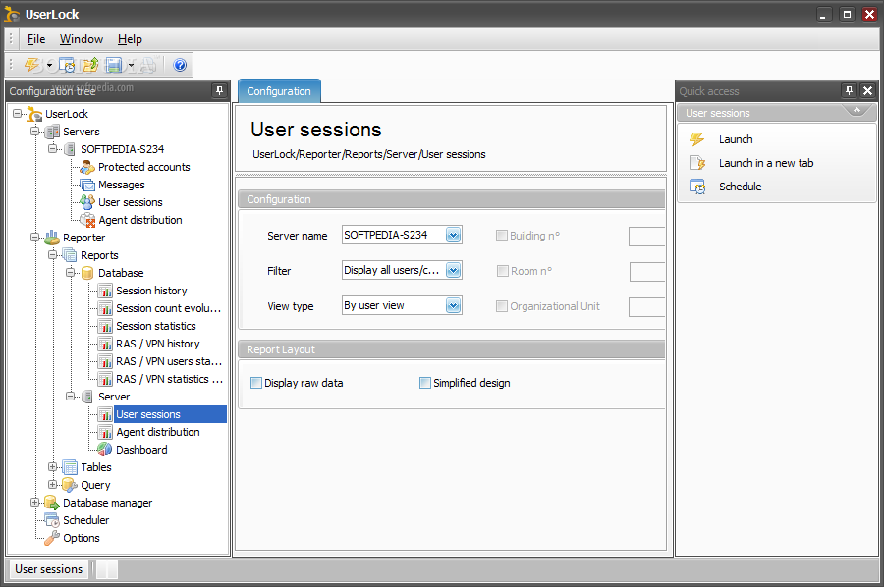The height and width of the screenshot is (587, 884).
Task: Click the Agent distribution icon under SOFTPEDIA-S234
Action: [86, 220]
